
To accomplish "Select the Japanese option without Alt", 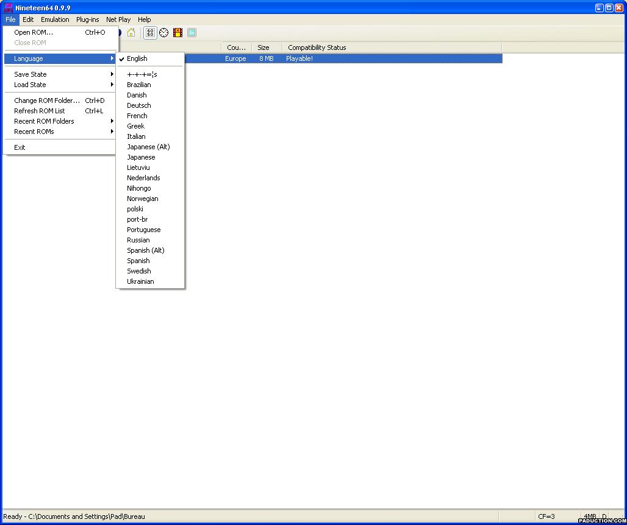I will click(x=150, y=157).
